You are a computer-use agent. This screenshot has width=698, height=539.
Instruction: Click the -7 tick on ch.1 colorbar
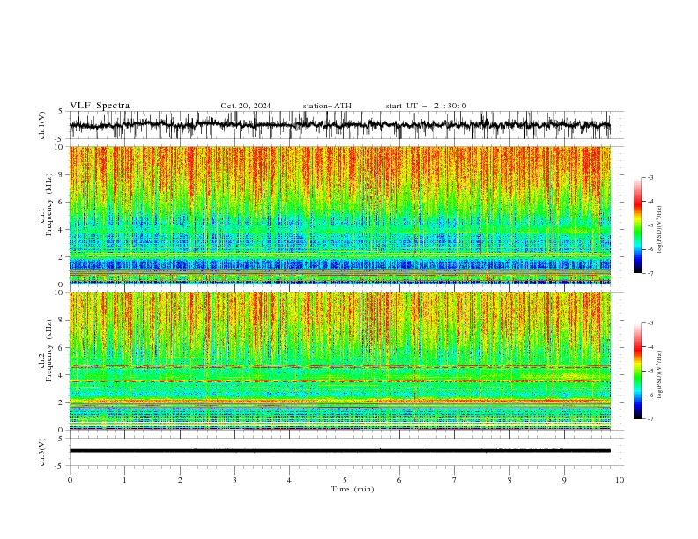[650, 274]
